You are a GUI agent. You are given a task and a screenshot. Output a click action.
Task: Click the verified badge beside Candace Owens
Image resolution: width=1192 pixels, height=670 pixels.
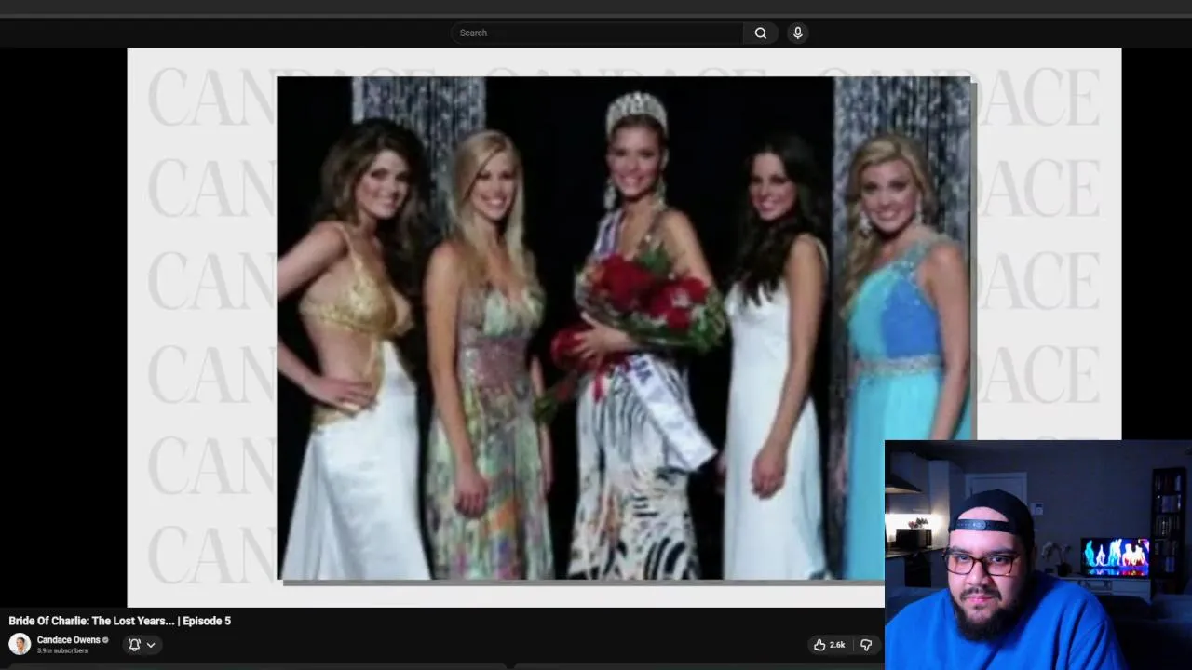(x=105, y=640)
